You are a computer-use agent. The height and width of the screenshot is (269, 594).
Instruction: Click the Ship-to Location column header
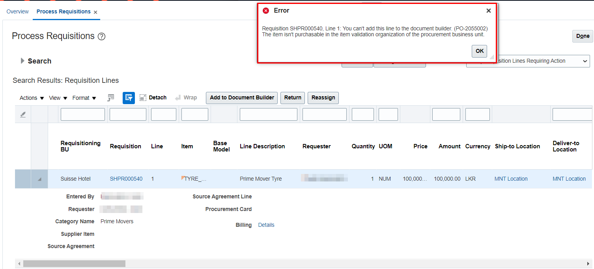tap(517, 146)
